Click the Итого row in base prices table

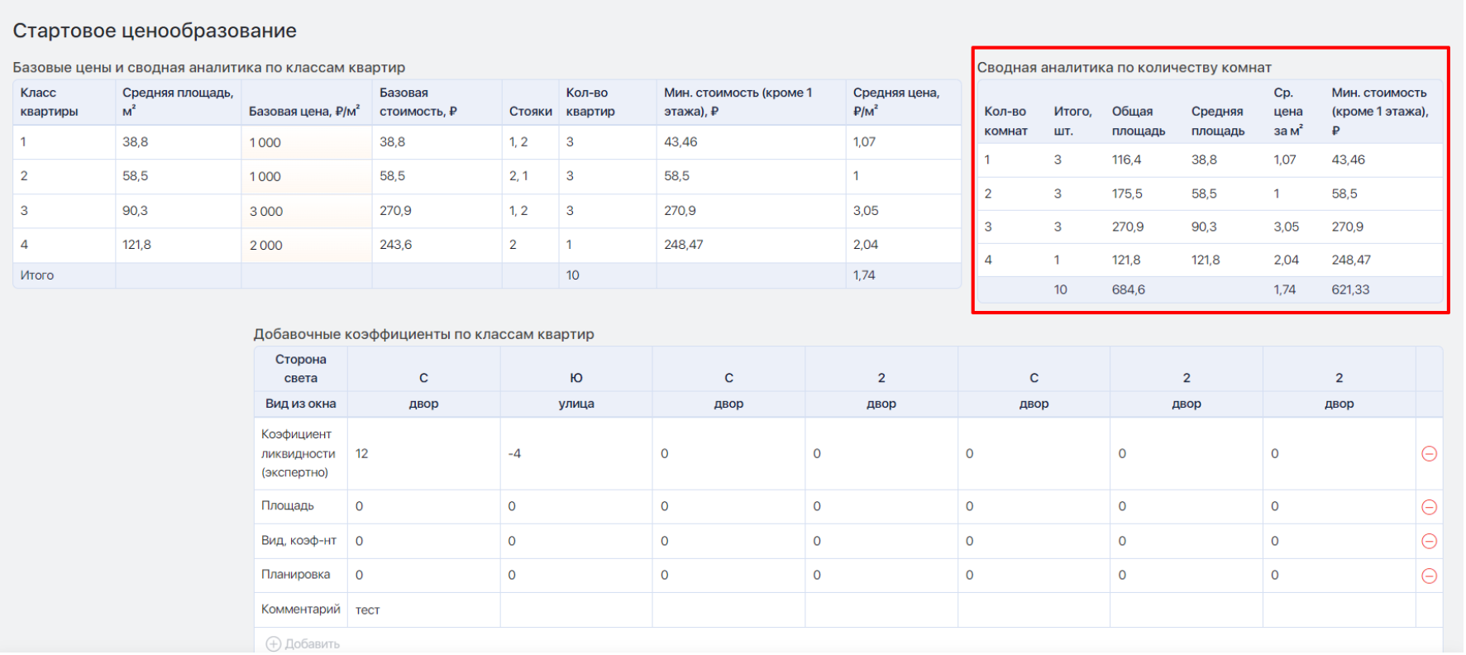pyautogui.click(x=487, y=275)
